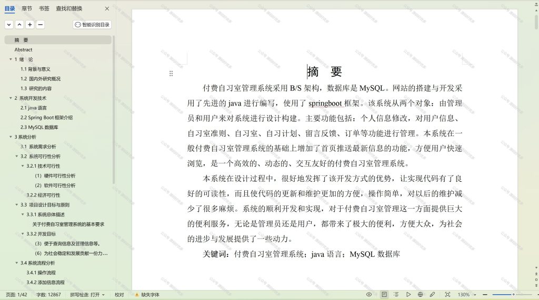This screenshot has width=539, height=300.
Task: Go to 1.3 研究的内容
Action: point(36,89)
